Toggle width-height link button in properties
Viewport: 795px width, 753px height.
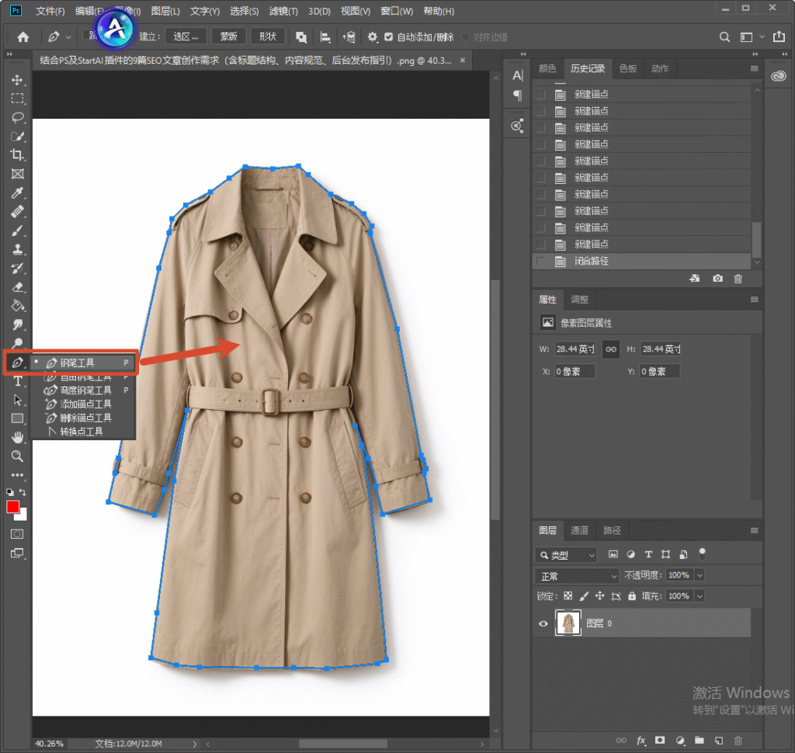611,349
